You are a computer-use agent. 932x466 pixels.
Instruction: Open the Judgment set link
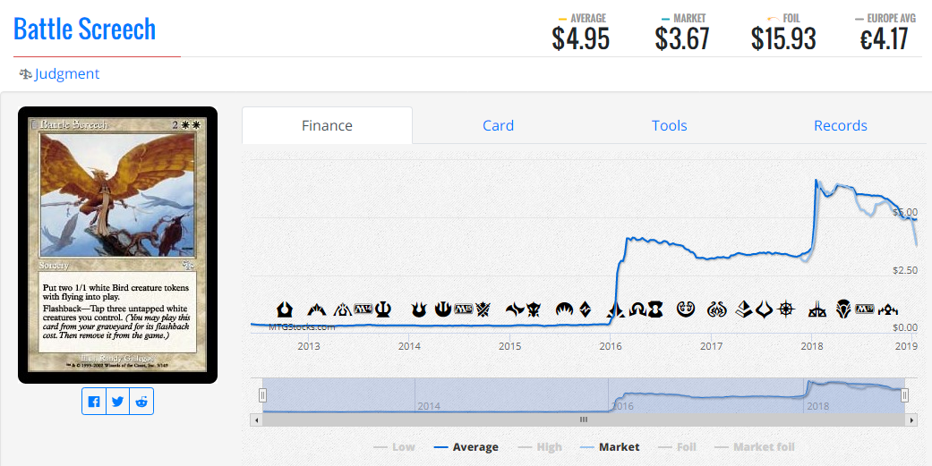[x=67, y=74]
